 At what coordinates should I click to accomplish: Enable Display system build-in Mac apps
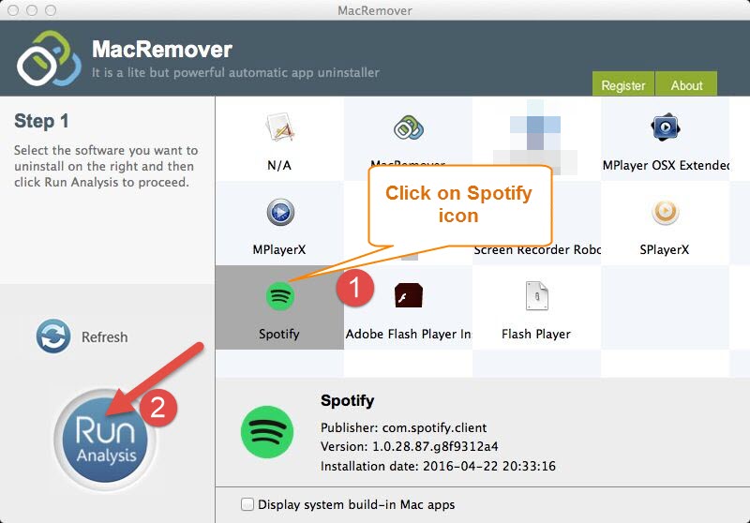coord(247,504)
